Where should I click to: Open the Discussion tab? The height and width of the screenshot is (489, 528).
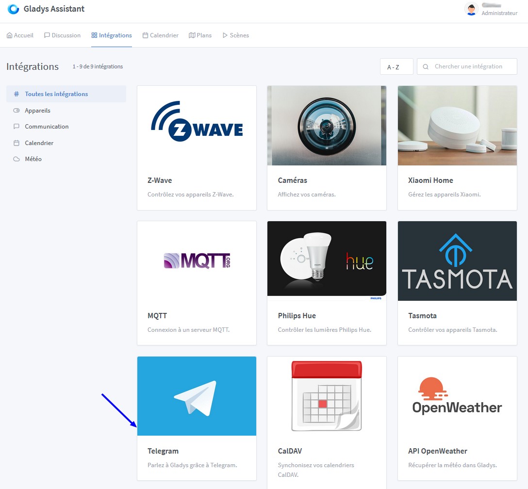tap(62, 35)
